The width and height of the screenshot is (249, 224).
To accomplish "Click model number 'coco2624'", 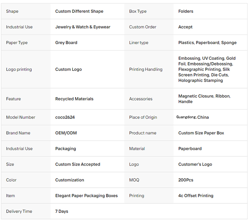I will (x=65, y=117).
